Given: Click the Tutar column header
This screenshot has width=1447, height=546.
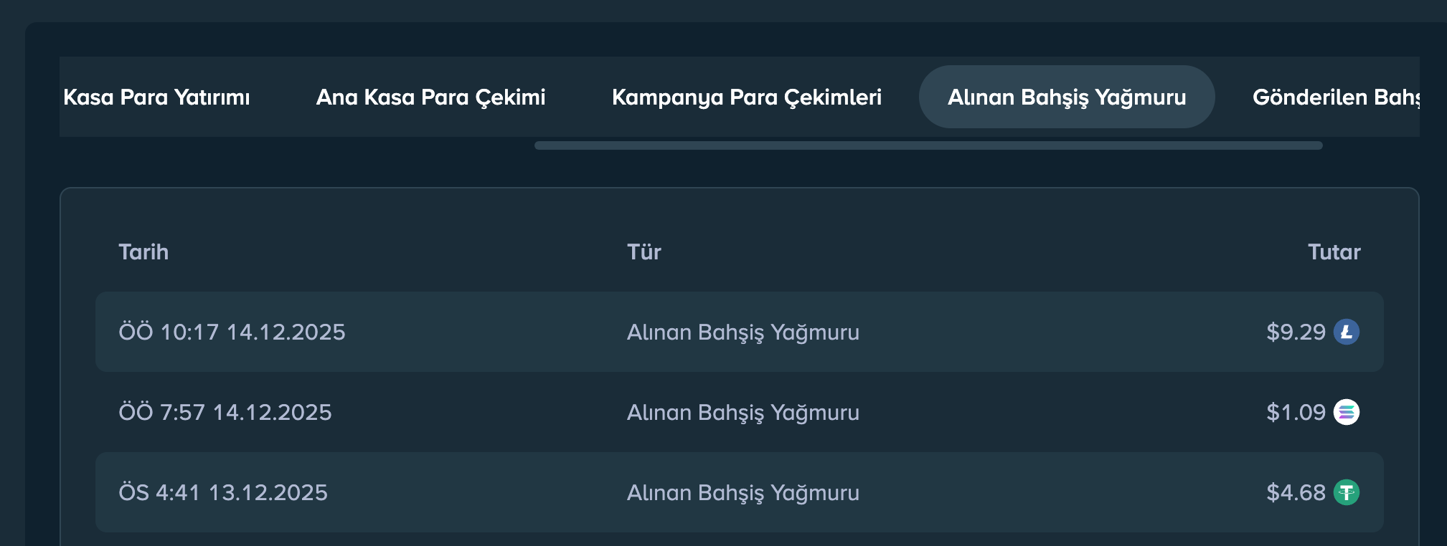Looking at the screenshot, I should click(x=1334, y=252).
